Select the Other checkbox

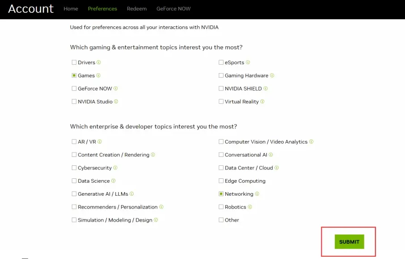[221, 220]
